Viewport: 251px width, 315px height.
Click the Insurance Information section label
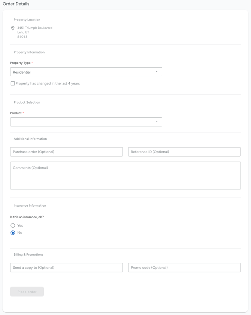pyautogui.click(x=30, y=206)
